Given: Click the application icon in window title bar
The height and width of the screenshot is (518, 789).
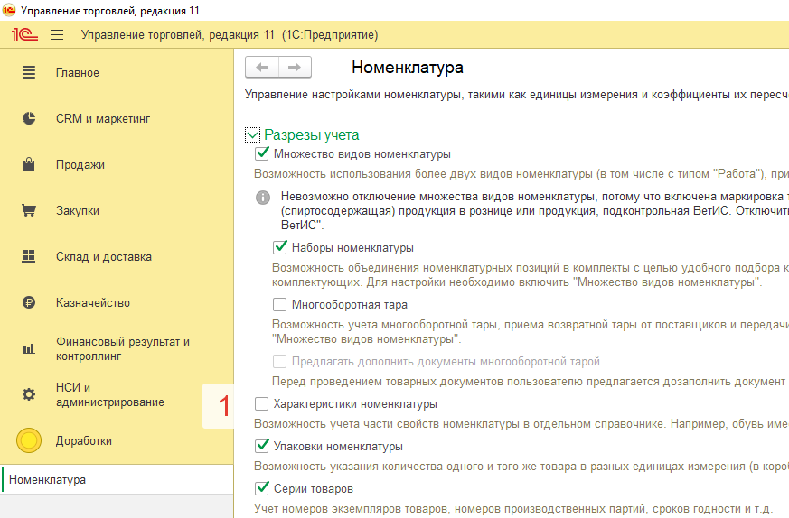Looking at the screenshot, I should coord(9,10).
